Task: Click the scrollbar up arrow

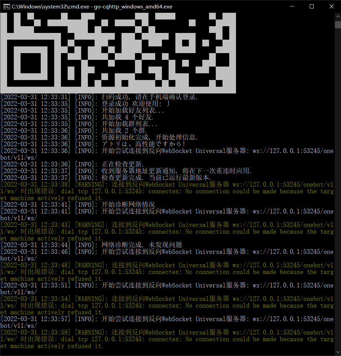Action: tap(338, 16)
